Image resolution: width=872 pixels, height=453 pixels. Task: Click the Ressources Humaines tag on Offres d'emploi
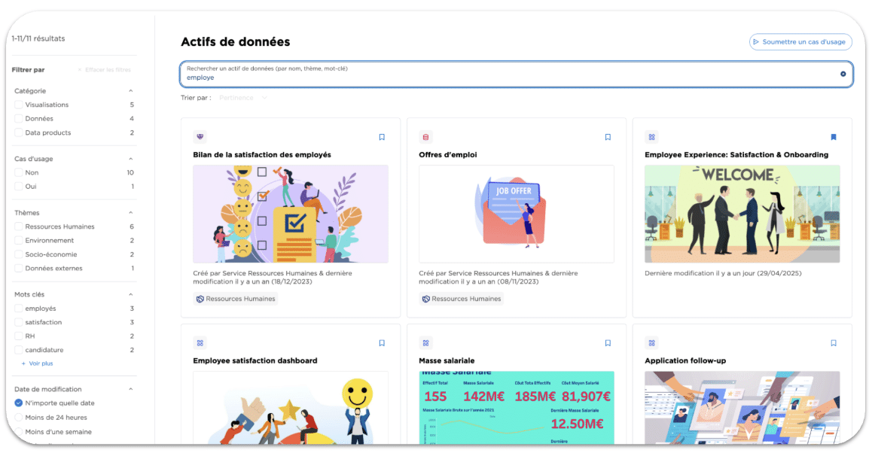pyautogui.click(x=462, y=299)
